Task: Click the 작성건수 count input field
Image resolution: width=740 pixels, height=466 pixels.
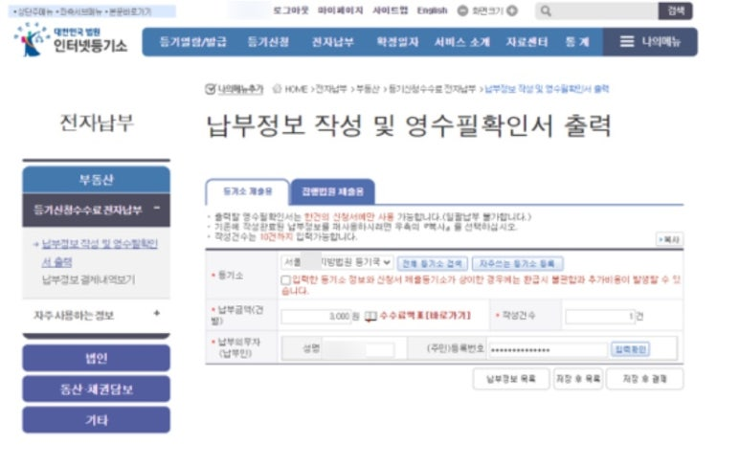Action: (600, 316)
